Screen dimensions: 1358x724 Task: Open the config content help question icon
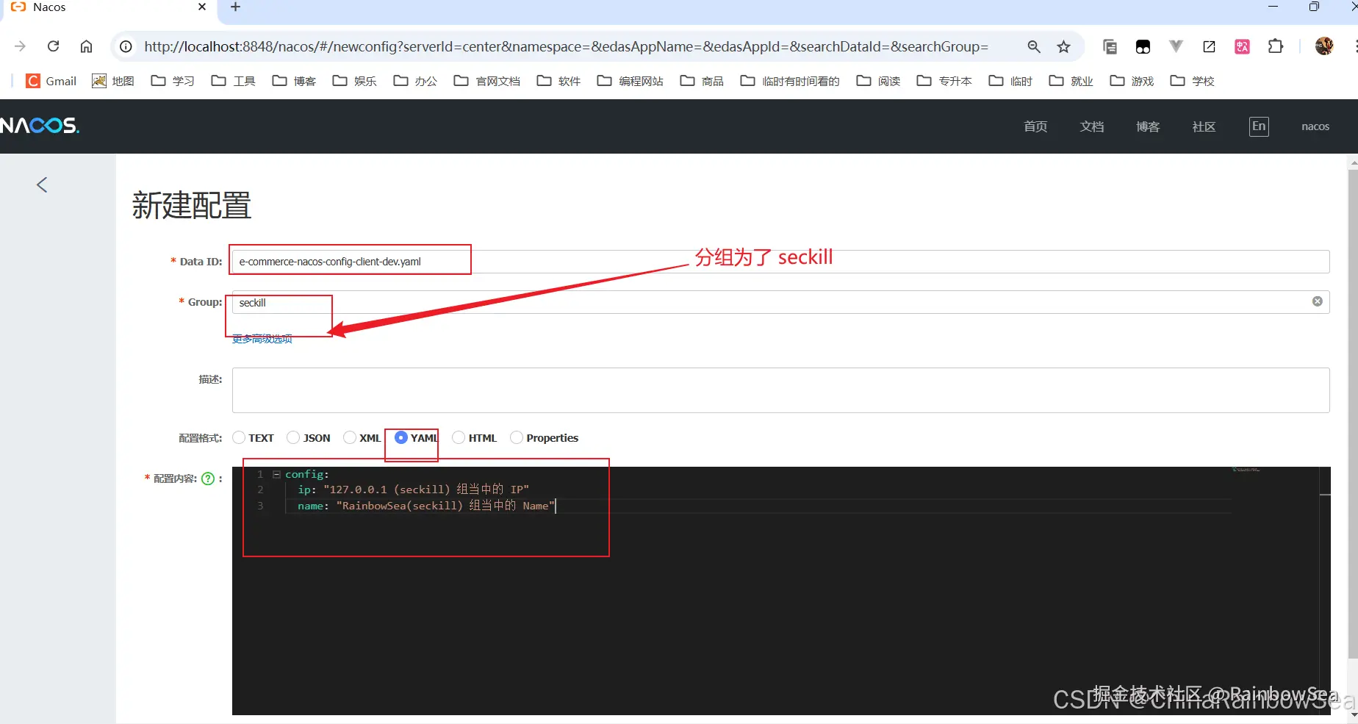208,479
